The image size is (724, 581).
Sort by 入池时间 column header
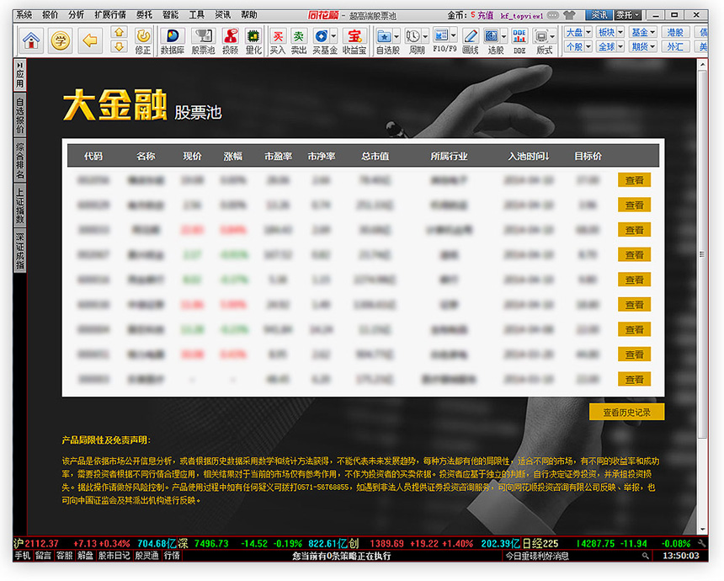[529, 157]
